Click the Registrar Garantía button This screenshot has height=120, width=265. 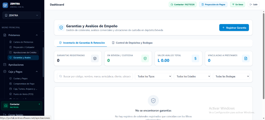[234, 27]
